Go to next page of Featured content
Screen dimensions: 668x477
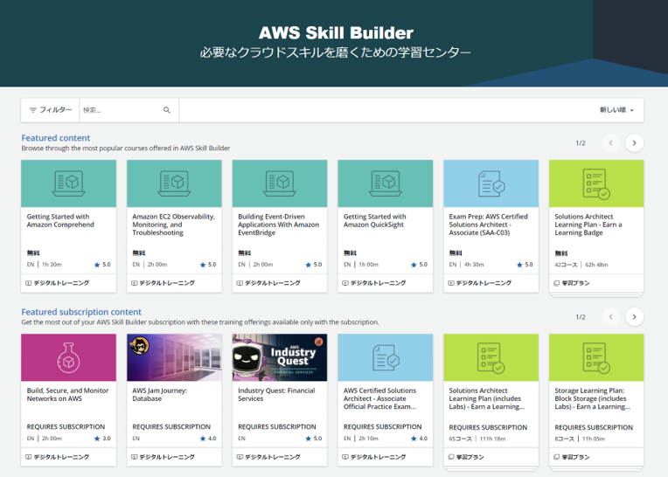(635, 143)
